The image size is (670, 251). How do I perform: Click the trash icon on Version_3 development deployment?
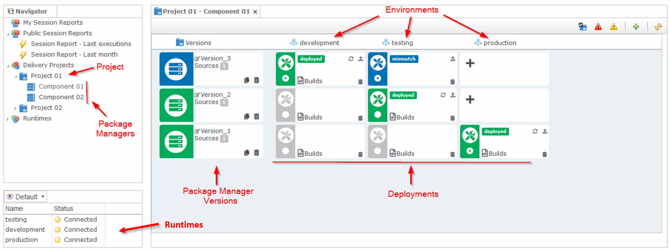click(x=360, y=82)
